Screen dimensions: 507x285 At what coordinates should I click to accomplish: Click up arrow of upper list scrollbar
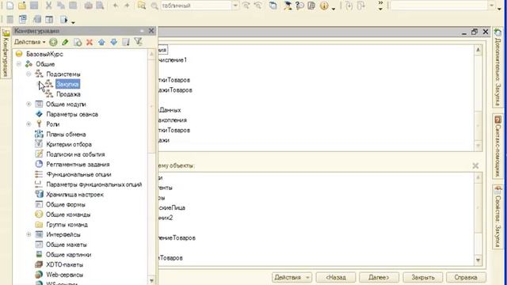point(478,50)
